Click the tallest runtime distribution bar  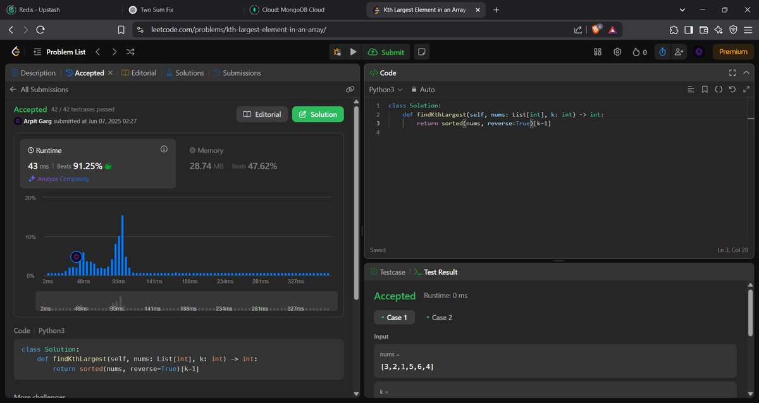pos(122,246)
